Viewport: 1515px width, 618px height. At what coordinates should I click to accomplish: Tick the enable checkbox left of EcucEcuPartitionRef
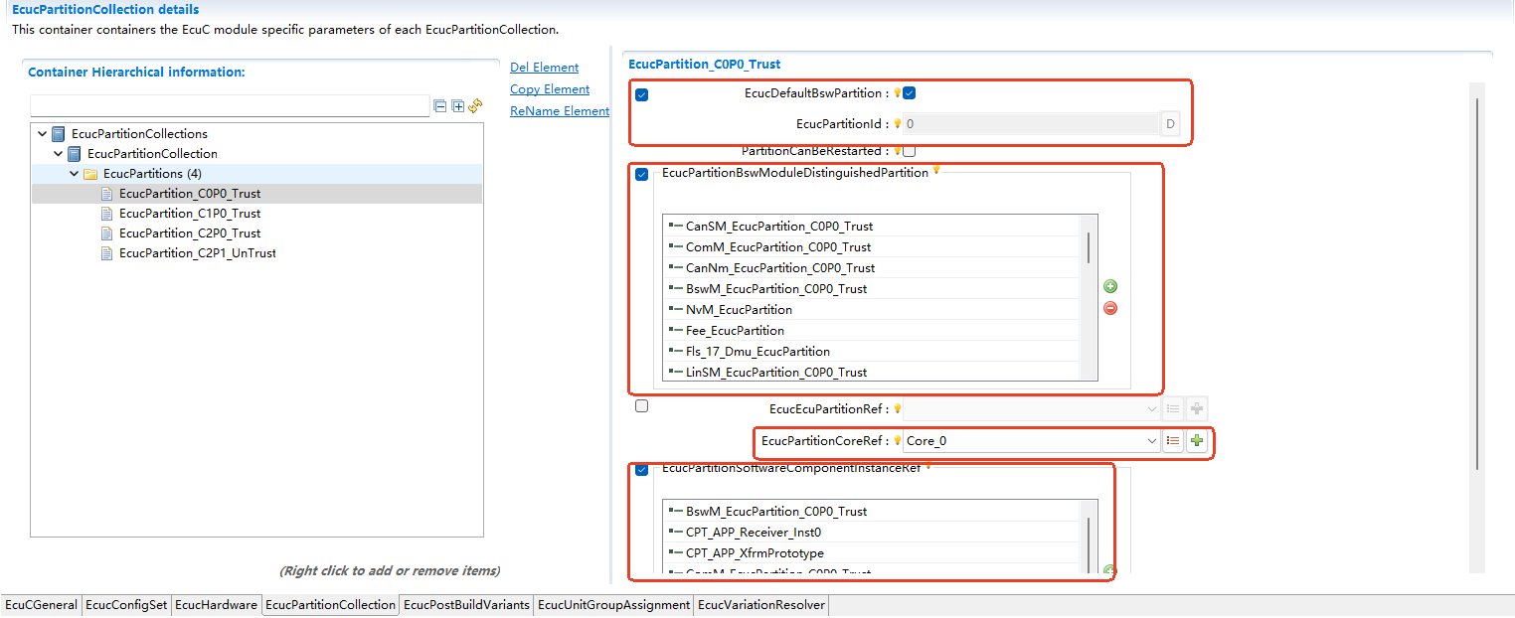click(641, 406)
